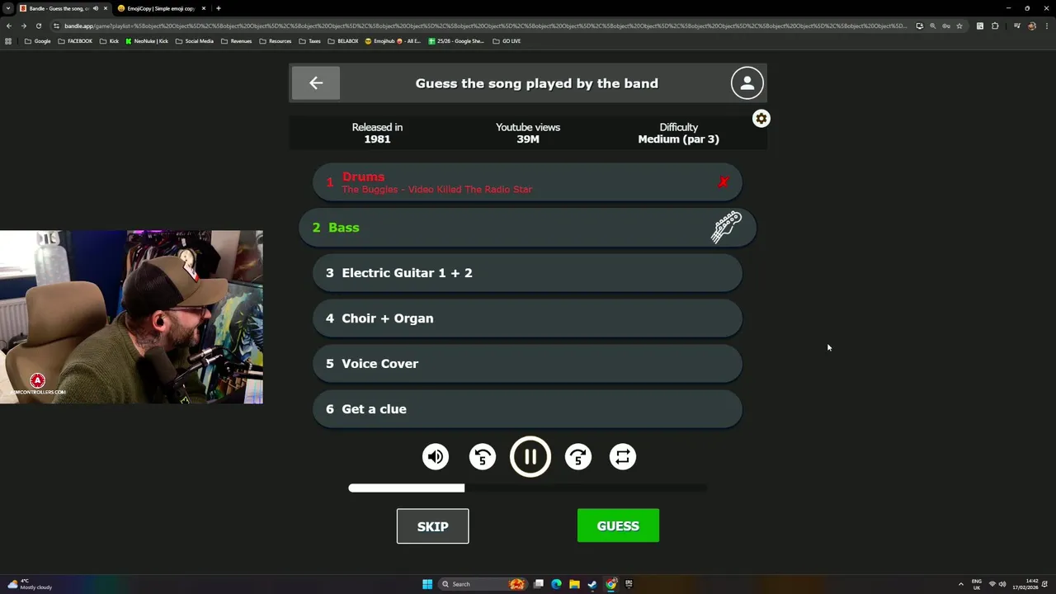Open File Explorer from taskbar
The width and height of the screenshot is (1056, 594).
coord(574,584)
